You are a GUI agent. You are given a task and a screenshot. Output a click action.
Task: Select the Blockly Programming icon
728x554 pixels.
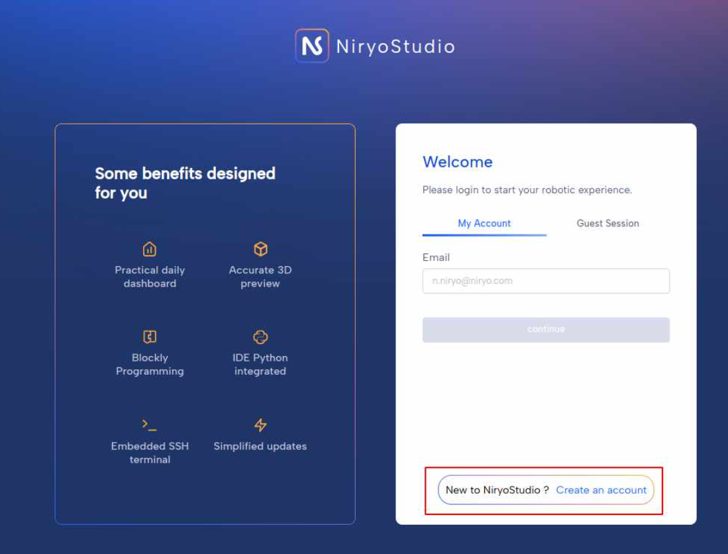pos(150,337)
